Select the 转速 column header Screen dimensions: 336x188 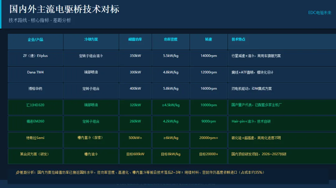coord(209,42)
